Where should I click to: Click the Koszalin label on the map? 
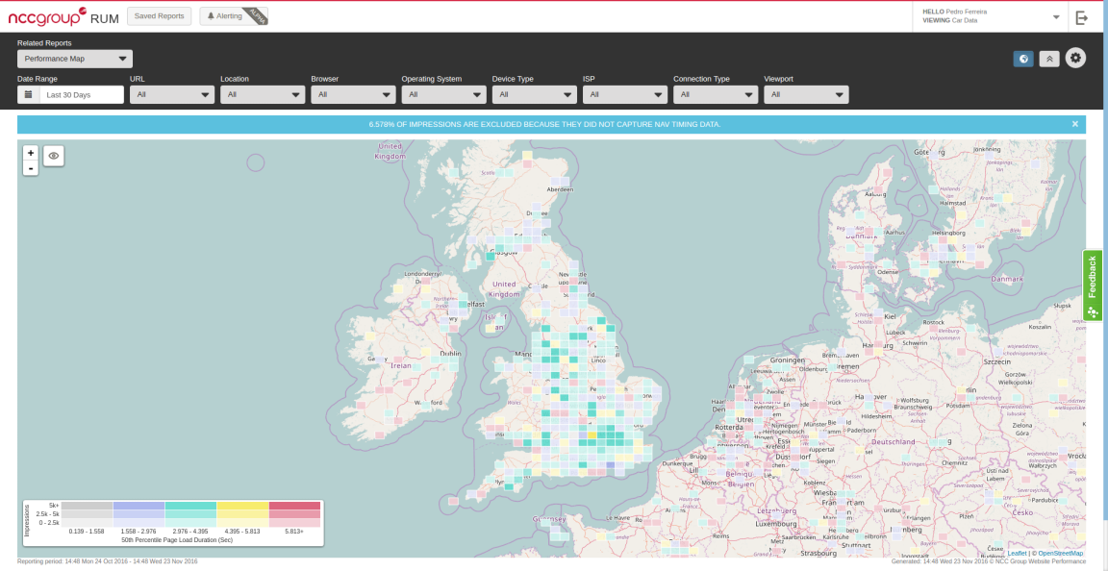pyautogui.click(x=1040, y=327)
